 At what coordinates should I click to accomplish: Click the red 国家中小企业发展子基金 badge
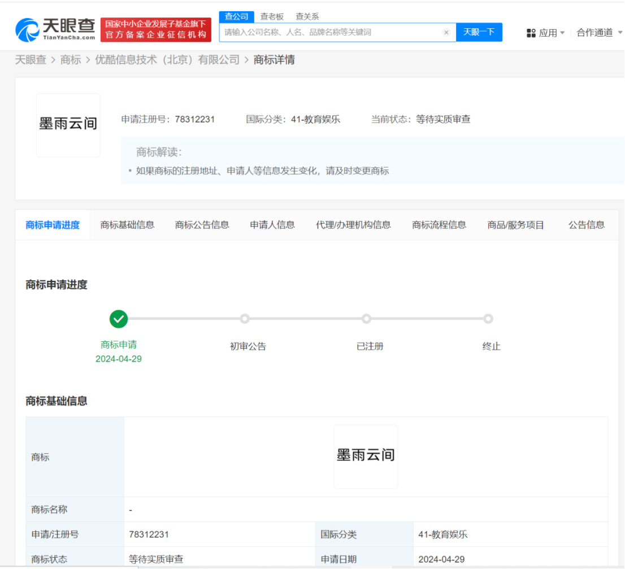coord(156,29)
